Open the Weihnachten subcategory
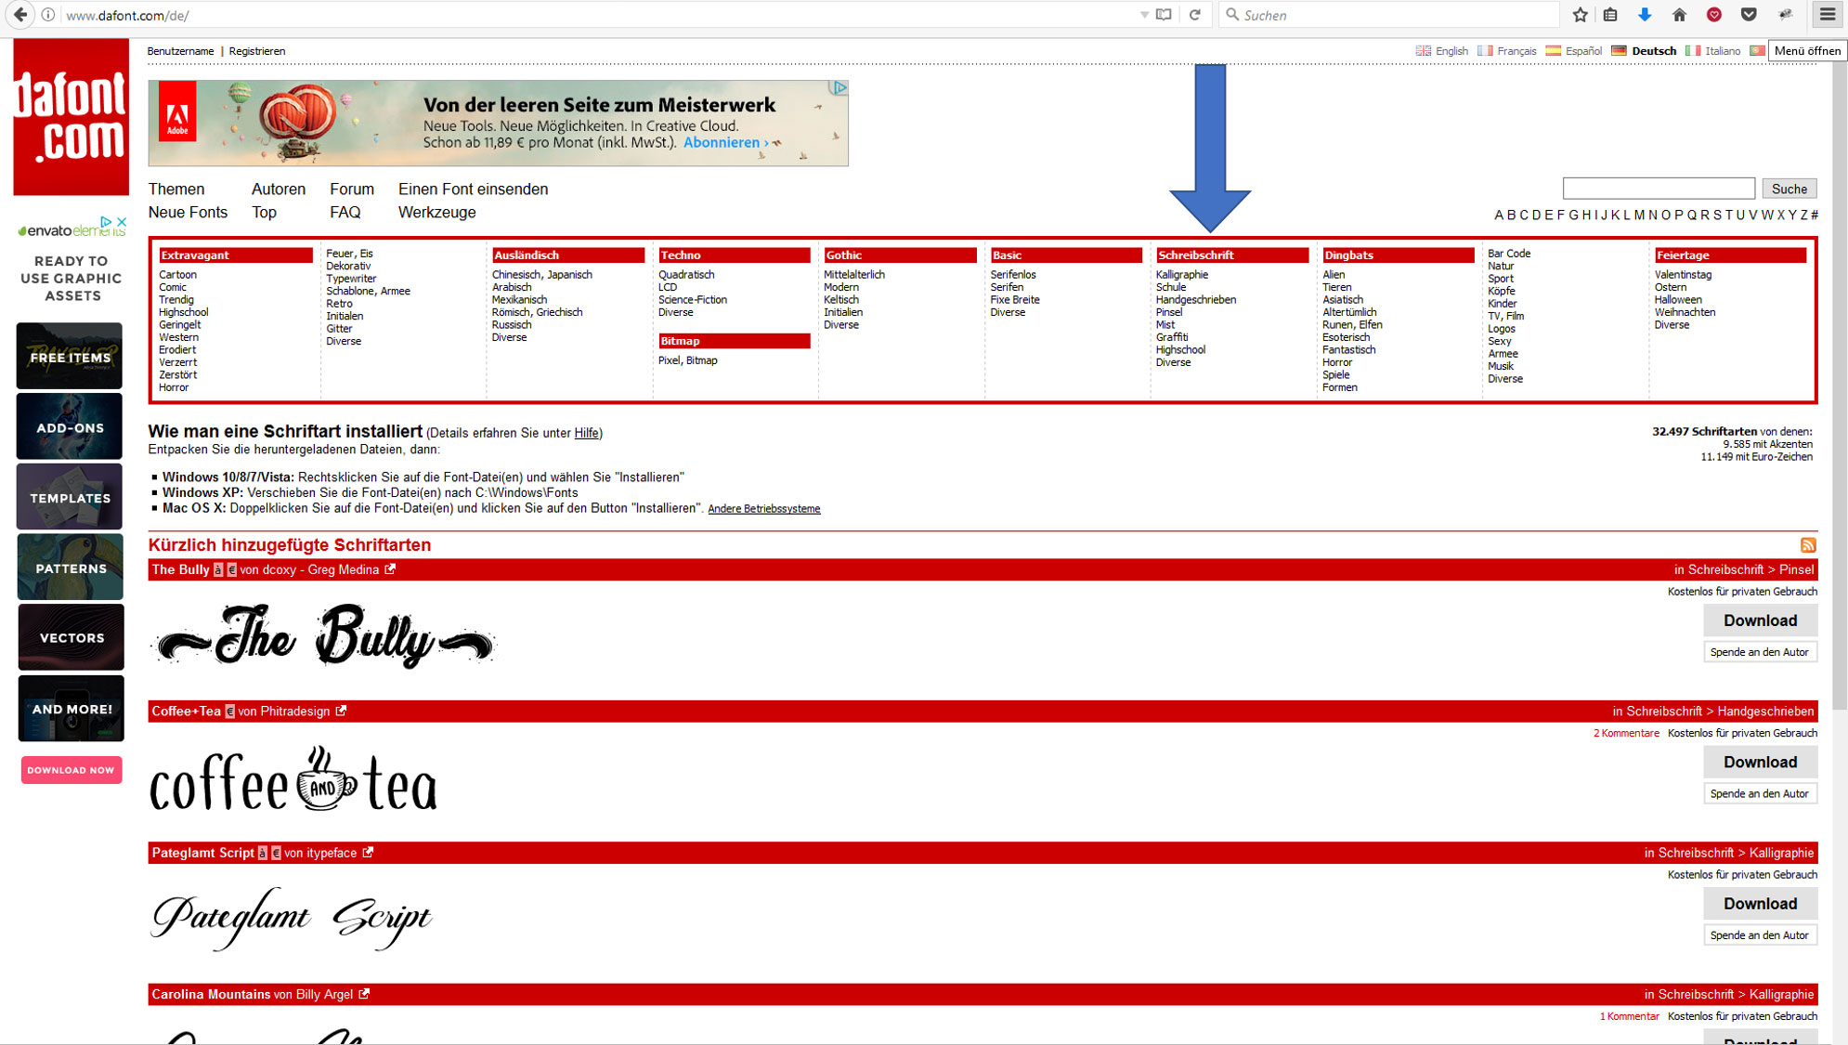 (1685, 312)
